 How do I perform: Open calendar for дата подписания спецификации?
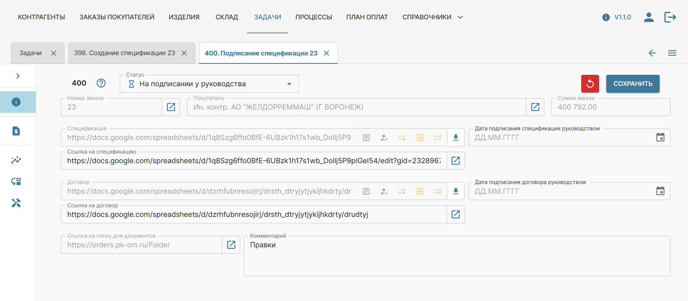(x=660, y=137)
